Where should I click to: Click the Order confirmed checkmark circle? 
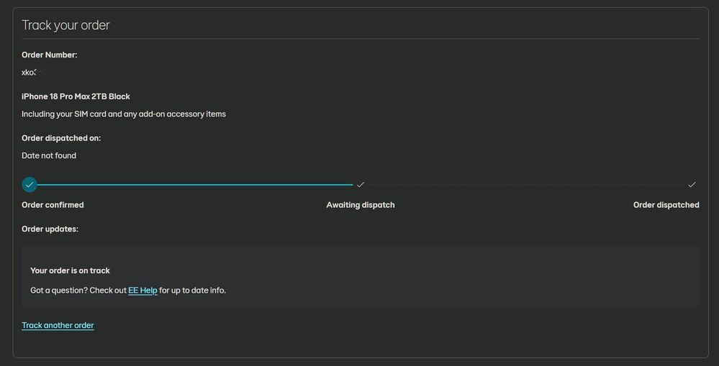pyautogui.click(x=30, y=185)
